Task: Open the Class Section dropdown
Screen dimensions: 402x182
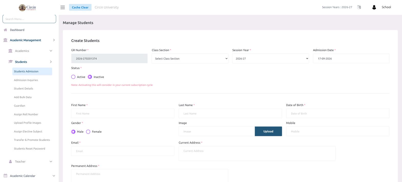Action: (190, 59)
